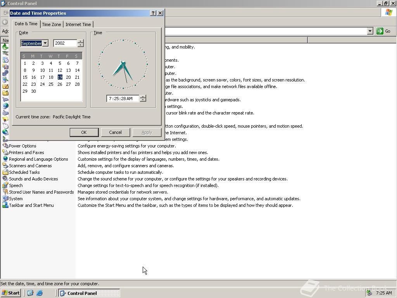The image size is (397, 298).
Task: Click Control Panel taskbar button
Action: click(x=89, y=293)
